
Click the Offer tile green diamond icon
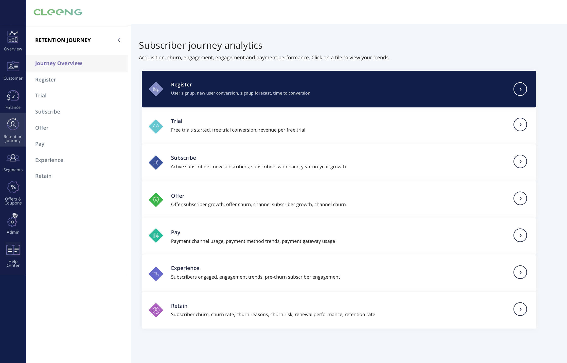point(156,200)
